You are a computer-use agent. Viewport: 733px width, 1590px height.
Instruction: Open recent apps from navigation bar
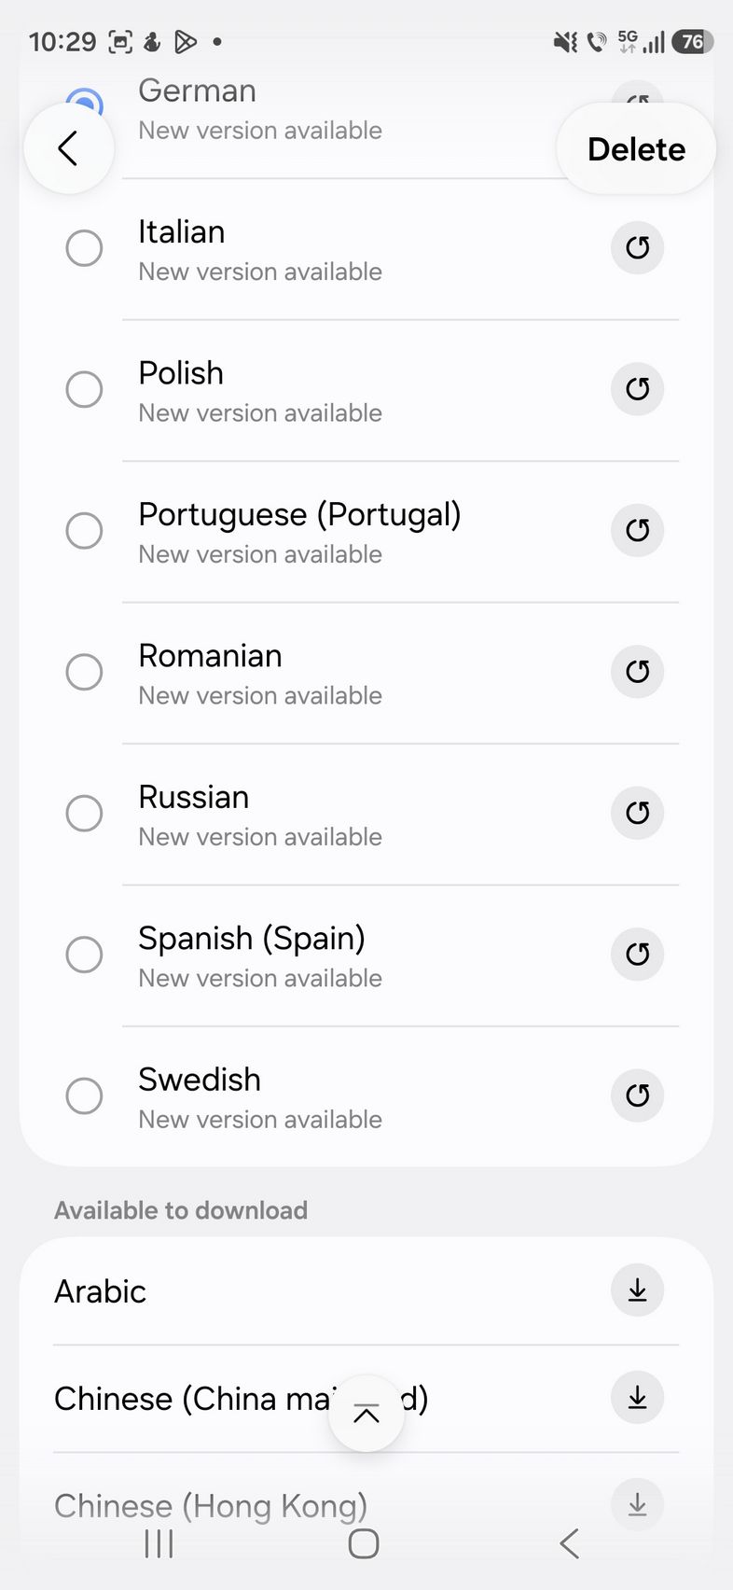pos(159,1544)
